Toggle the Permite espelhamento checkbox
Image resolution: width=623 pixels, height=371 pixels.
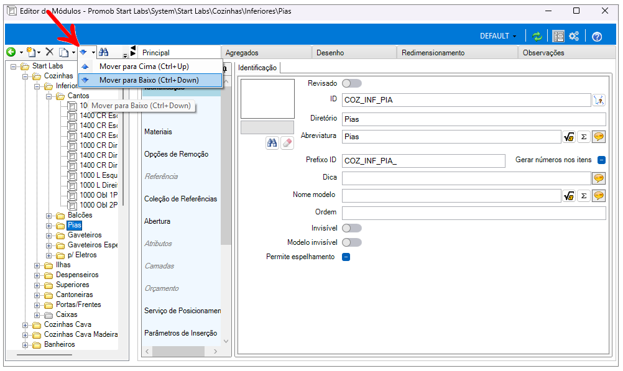(346, 257)
